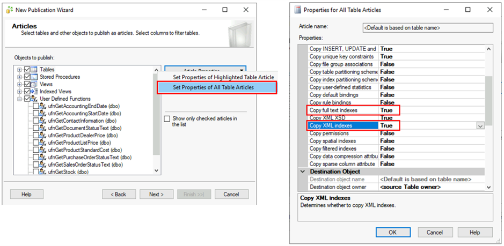The height and width of the screenshot is (246, 504).
Task: Click the Stored Procedures category icon
Action: tap(34, 77)
